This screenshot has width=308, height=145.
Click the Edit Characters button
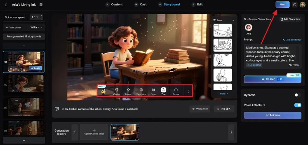point(290,19)
